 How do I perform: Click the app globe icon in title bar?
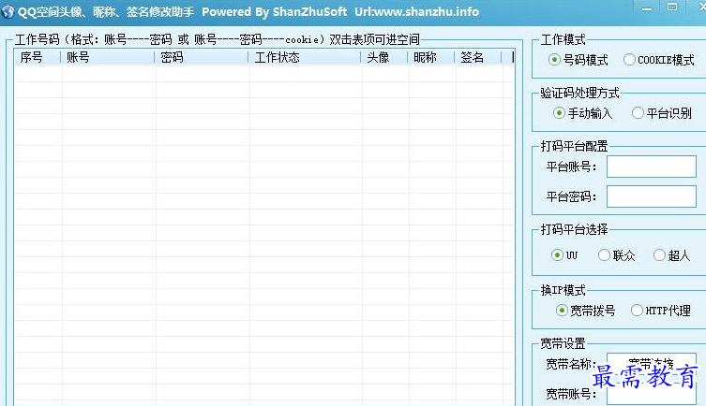8,11
